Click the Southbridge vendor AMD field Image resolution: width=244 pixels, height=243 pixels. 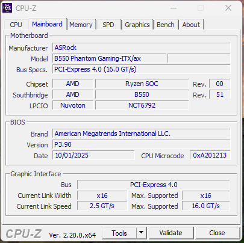tap(73, 94)
